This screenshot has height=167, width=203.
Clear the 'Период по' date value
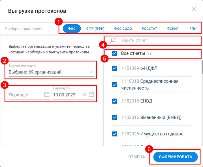pos(84,95)
